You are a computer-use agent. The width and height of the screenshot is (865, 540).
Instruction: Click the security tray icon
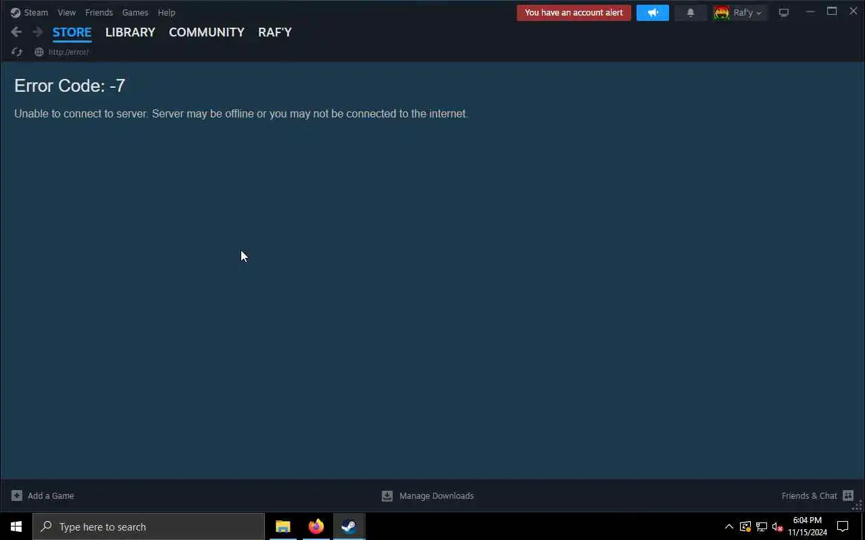click(x=745, y=526)
